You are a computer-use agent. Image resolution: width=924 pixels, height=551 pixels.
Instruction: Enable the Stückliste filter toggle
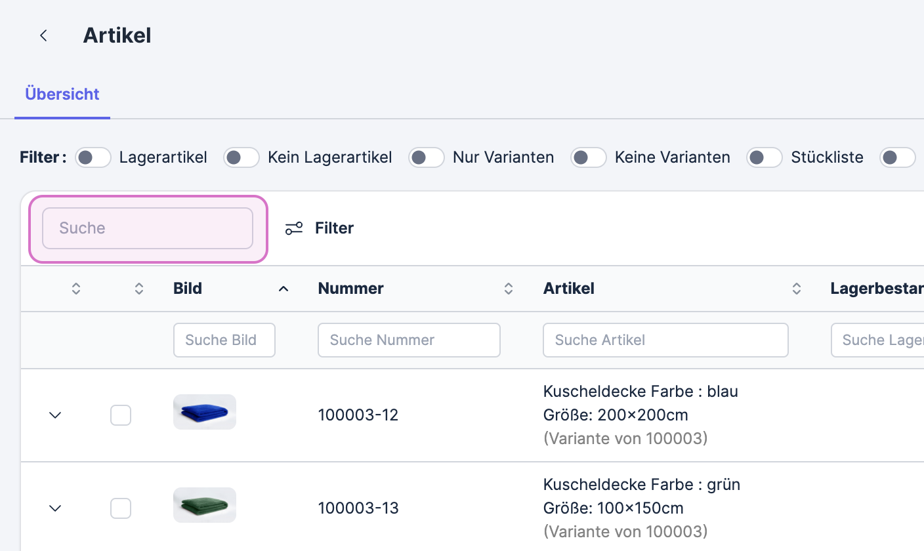(x=765, y=157)
